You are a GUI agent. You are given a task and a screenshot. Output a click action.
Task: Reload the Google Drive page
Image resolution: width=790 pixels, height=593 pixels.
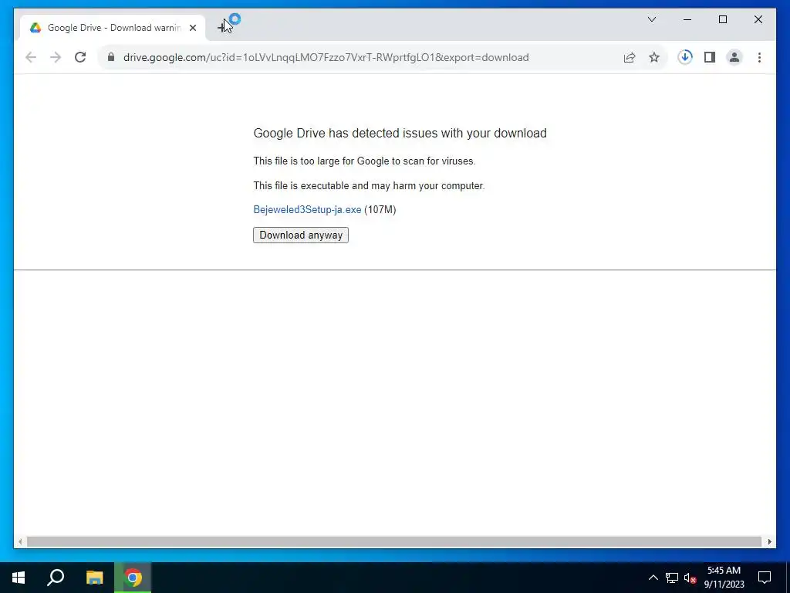(x=80, y=57)
